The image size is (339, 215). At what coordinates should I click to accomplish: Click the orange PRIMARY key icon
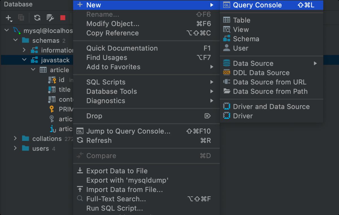(52, 109)
